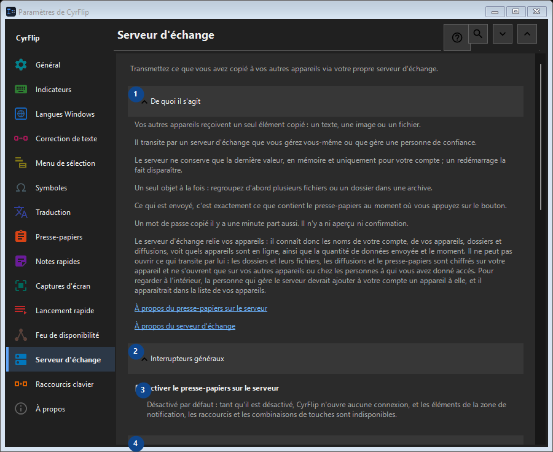Open the Lancement rapide section
The width and height of the screenshot is (553, 452).
coord(61,311)
